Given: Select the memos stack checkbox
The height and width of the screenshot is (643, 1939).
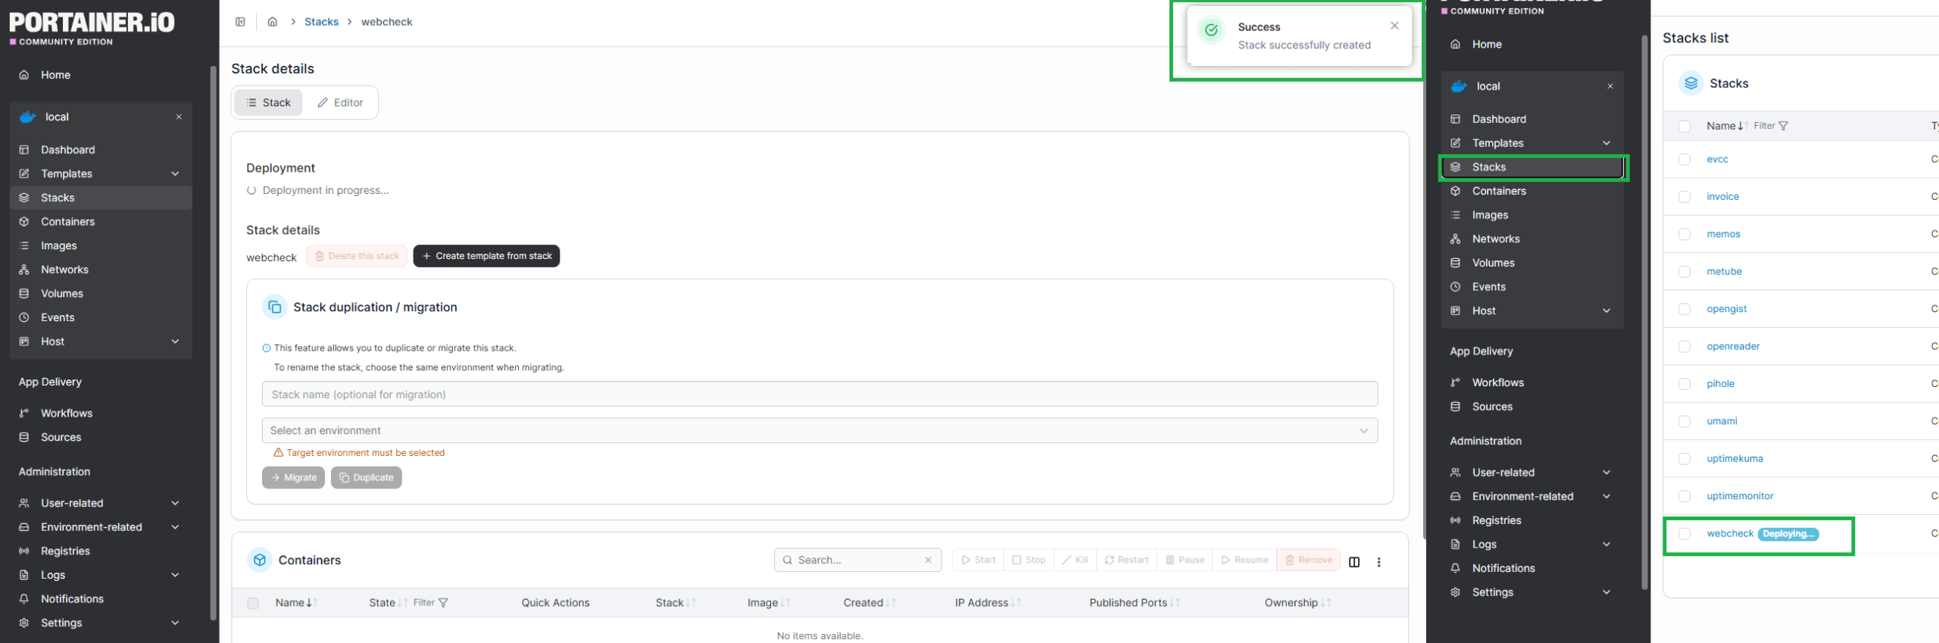Looking at the screenshot, I should (x=1685, y=234).
